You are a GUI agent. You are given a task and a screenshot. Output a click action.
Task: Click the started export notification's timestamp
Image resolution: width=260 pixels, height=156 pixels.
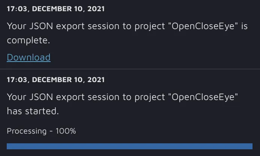click(56, 79)
